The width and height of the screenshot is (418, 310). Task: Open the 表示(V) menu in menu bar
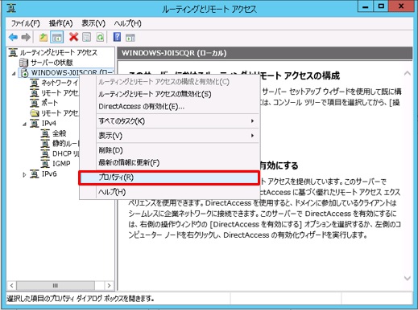pyautogui.click(x=93, y=23)
